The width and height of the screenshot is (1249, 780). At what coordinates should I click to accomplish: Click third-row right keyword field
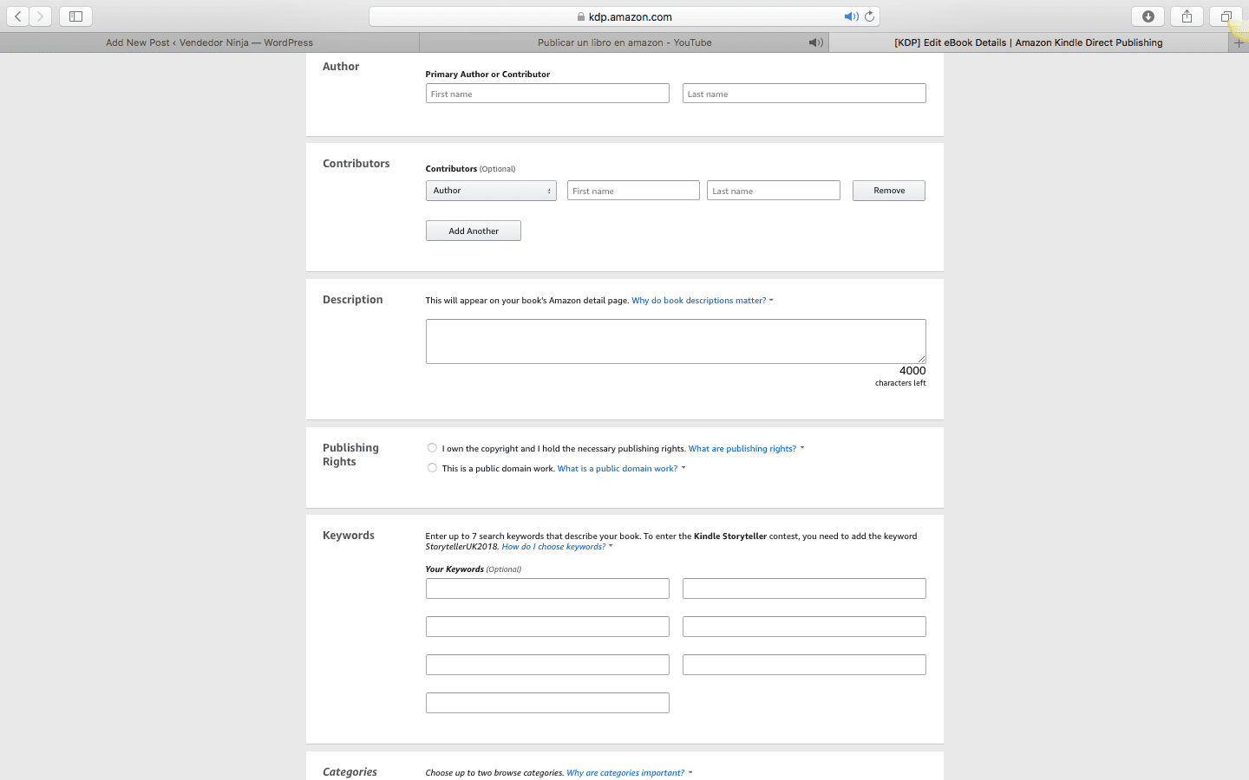pyautogui.click(x=804, y=665)
